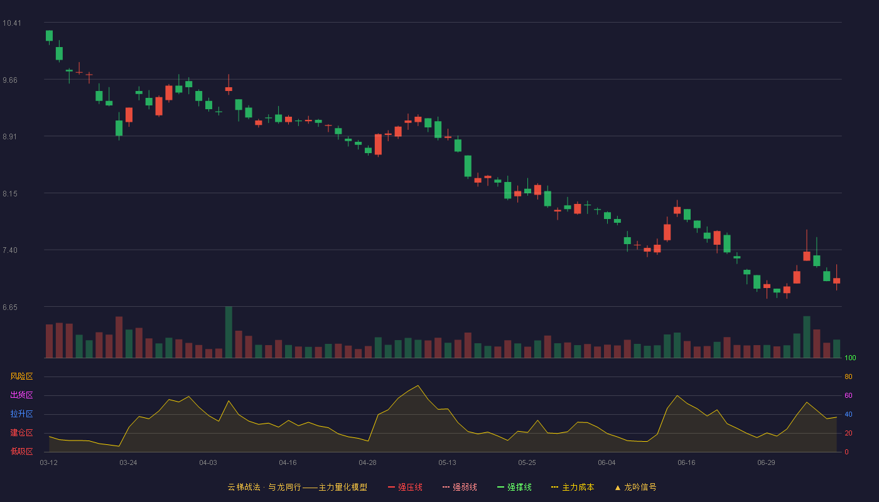Screen dimensions: 879x502
Task: Click the 04-28 date label
Action: (367, 462)
